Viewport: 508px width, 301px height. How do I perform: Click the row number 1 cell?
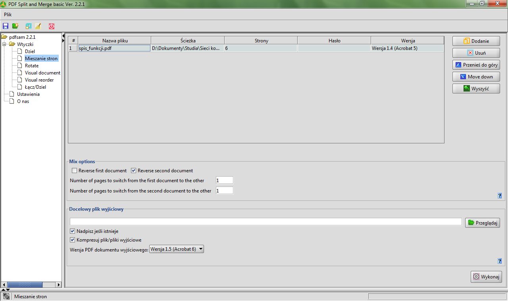pos(73,48)
